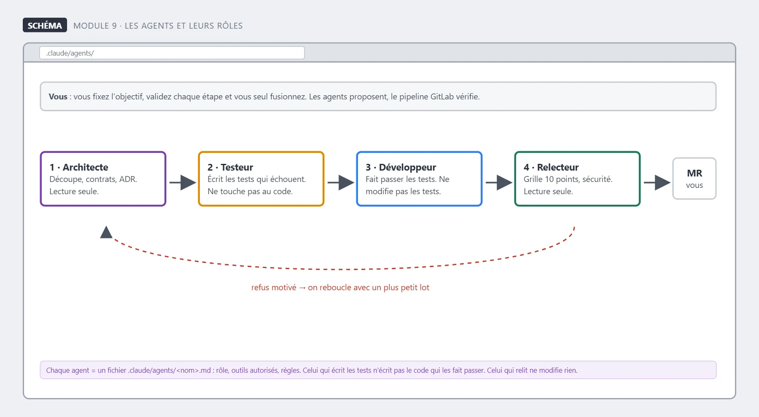The width and height of the screenshot is (759, 417).
Task: Click 'Découpe, contrats, ADR.' text
Action: click(x=93, y=179)
